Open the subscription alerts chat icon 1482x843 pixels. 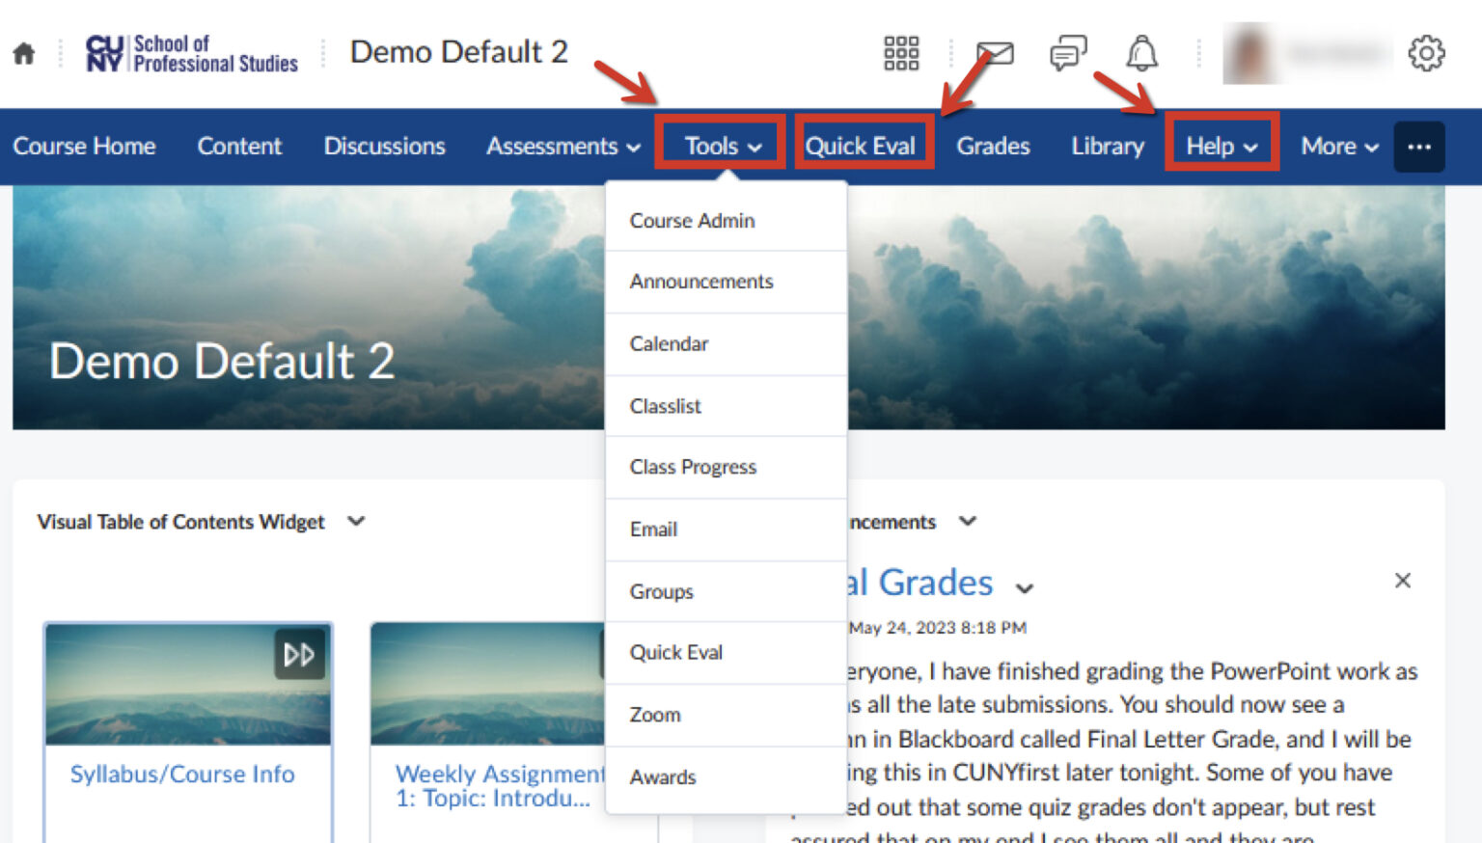(x=1068, y=53)
